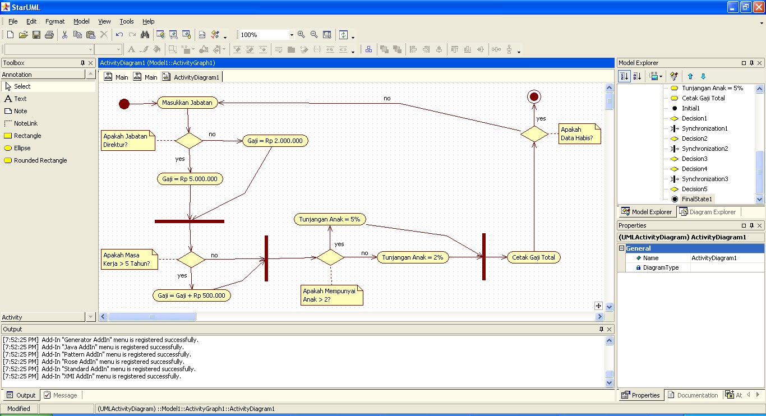Move selected element up with blue arrow
The width and height of the screenshot is (766, 416).
point(690,76)
